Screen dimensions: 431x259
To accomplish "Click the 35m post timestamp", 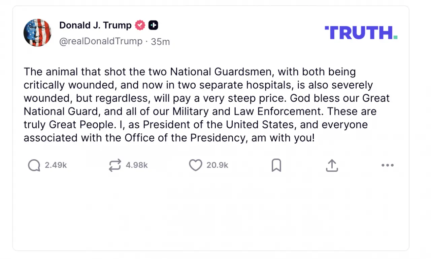I will [160, 42].
